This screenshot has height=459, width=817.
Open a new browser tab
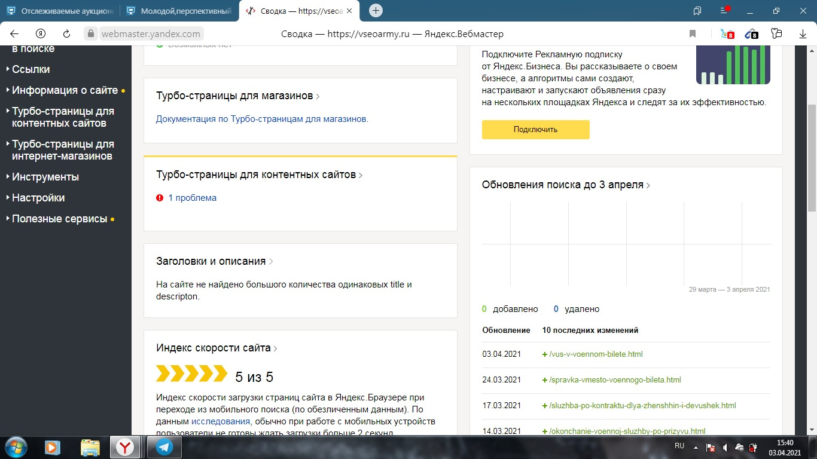[376, 11]
